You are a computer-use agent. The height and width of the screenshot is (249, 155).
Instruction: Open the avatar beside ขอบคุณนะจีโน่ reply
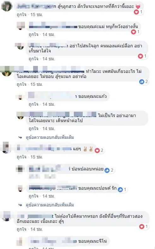(21, 241)
